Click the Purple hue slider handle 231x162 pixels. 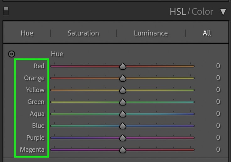(123, 138)
